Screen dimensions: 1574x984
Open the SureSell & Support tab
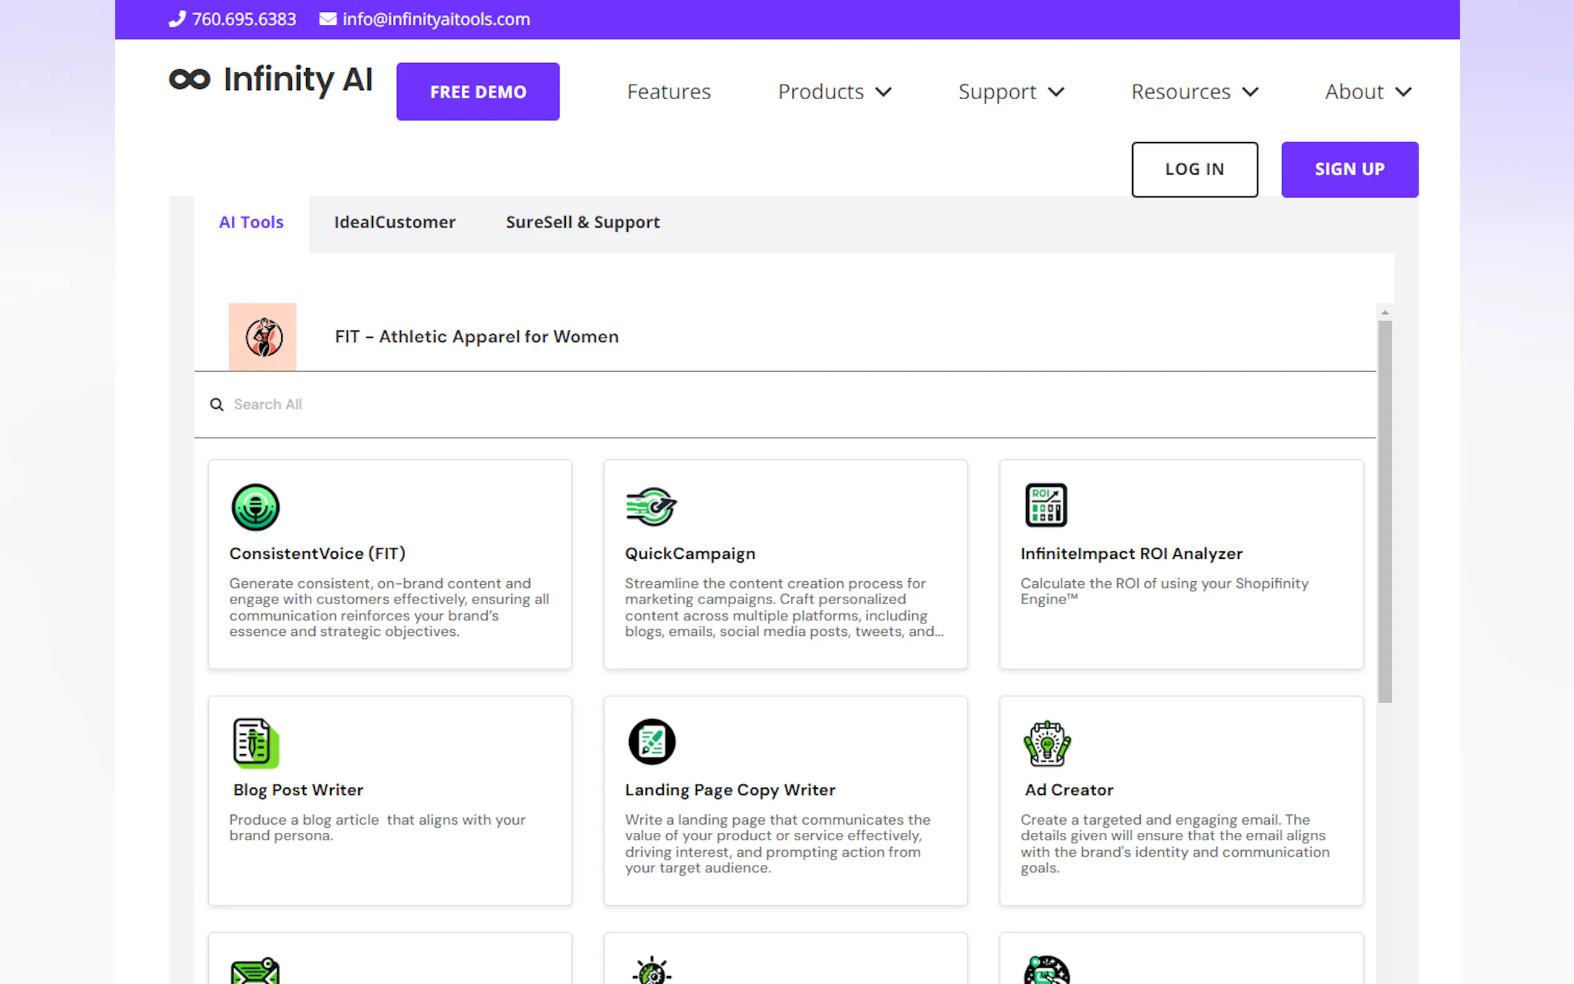click(x=583, y=222)
